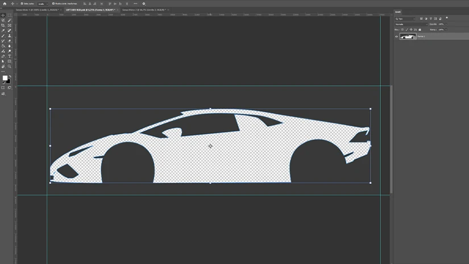469x264 pixels.
Task: Toggle lock transparent pixels
Action: (402, 30)
